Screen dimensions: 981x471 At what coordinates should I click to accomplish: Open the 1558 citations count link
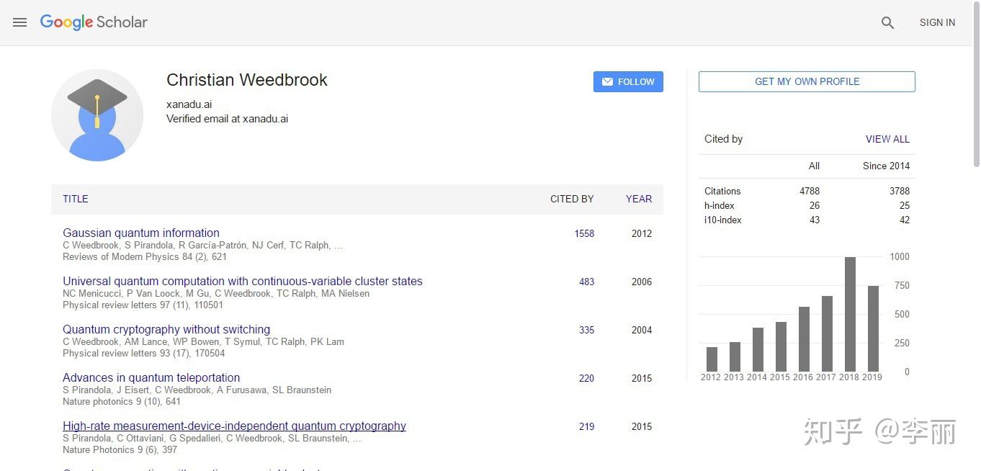pos(584,233)
